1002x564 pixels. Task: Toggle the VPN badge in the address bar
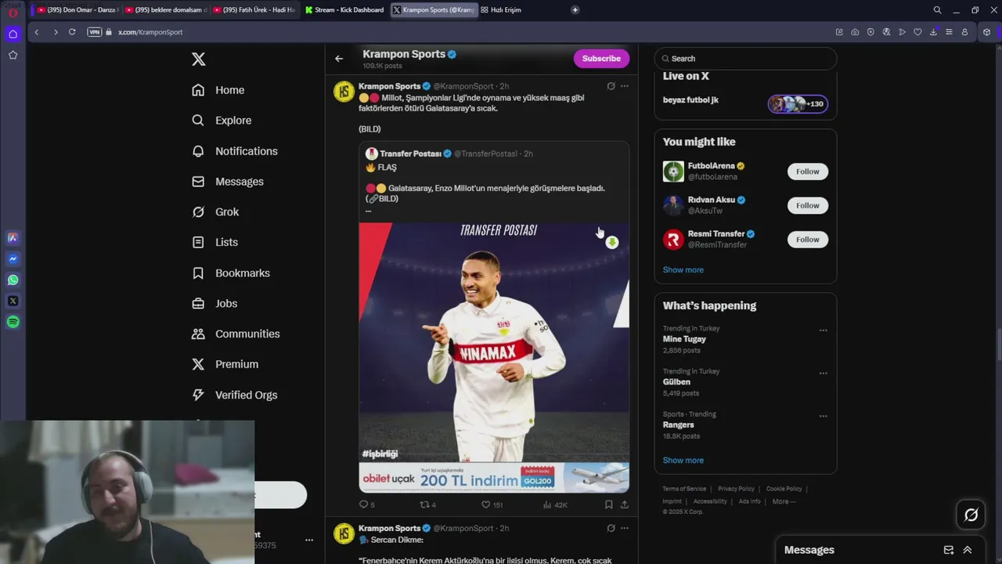[x=95, y=32]
